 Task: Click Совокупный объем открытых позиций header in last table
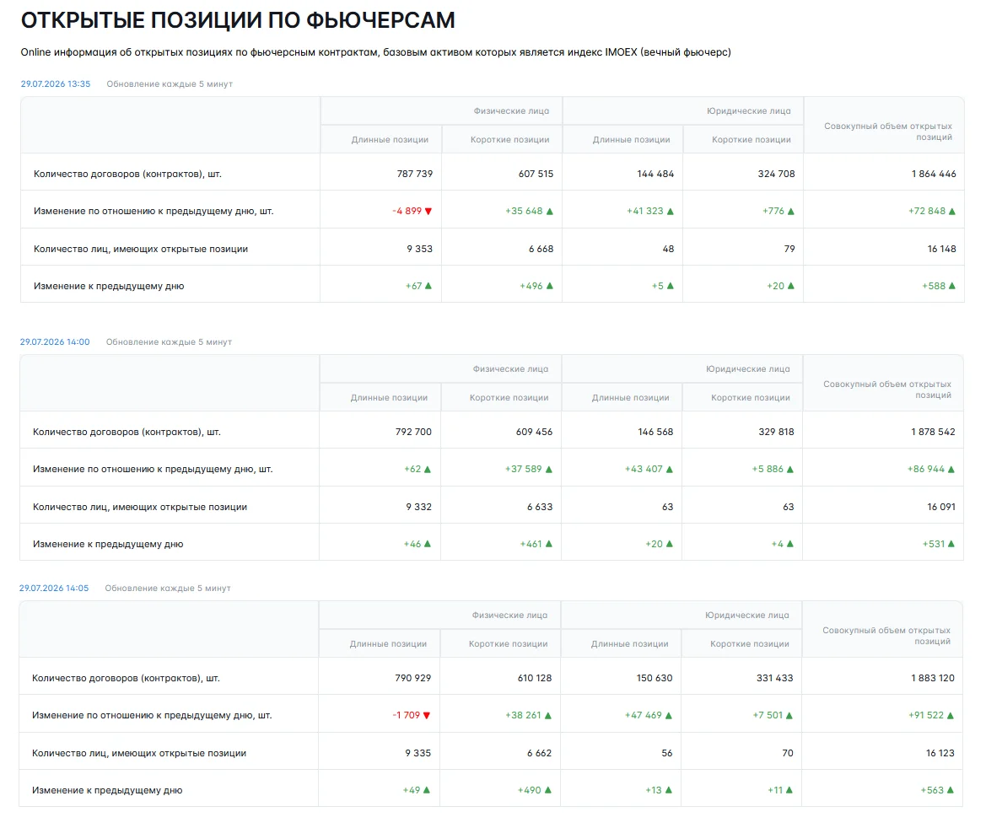pyautogui.click(x=886, y=636)
